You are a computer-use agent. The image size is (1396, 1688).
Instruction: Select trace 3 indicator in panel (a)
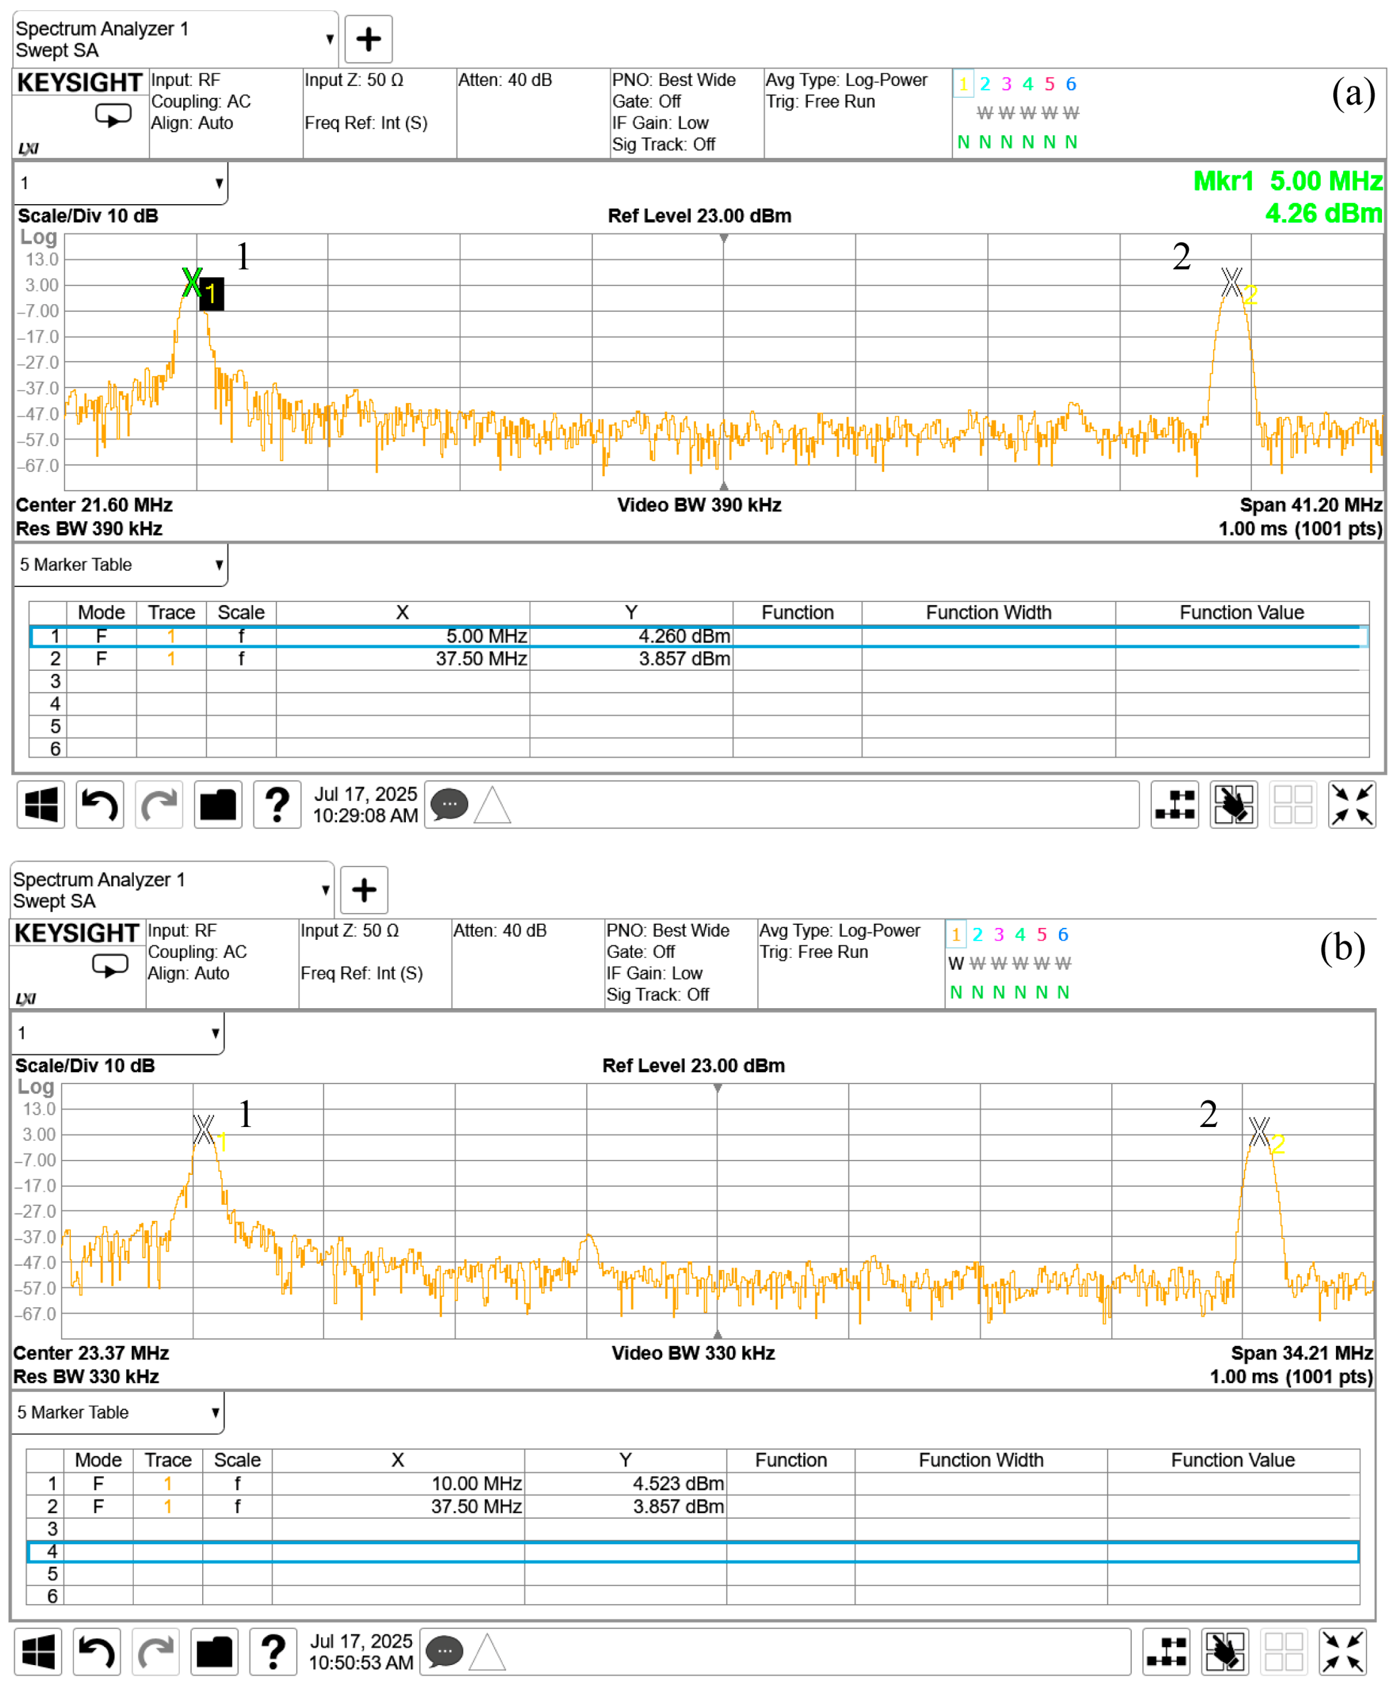(x=1007, y=83)
